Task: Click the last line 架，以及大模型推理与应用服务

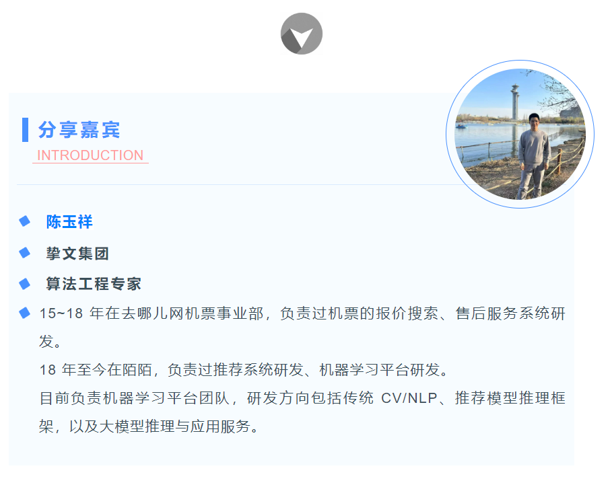Action: click(149, 426)
